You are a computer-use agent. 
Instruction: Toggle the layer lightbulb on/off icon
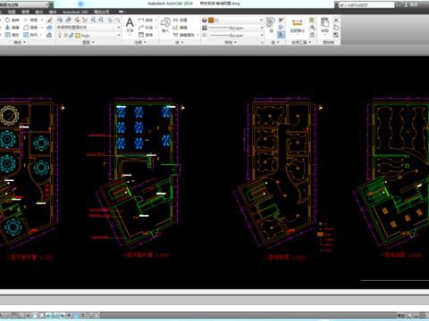(60, 35)
